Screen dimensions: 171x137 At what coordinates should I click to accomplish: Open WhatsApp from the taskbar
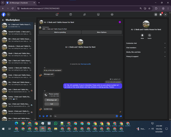(56, 123)
